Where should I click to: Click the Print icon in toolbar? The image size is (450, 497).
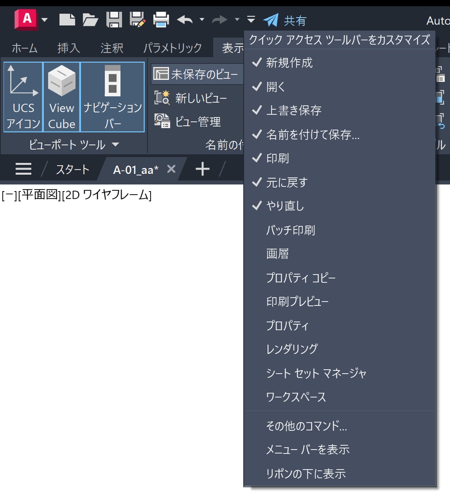(x=161, y=19)
